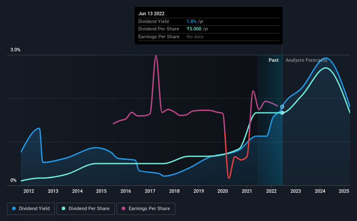This screenshot has width=357, height=221.
Task: Click the 2017 earnings per share spike peak
Action: [x=156, y=56]
